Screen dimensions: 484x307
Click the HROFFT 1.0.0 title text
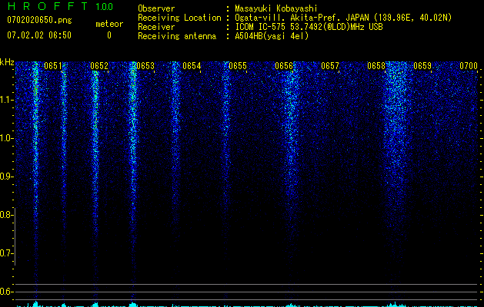tap(60, 6)
